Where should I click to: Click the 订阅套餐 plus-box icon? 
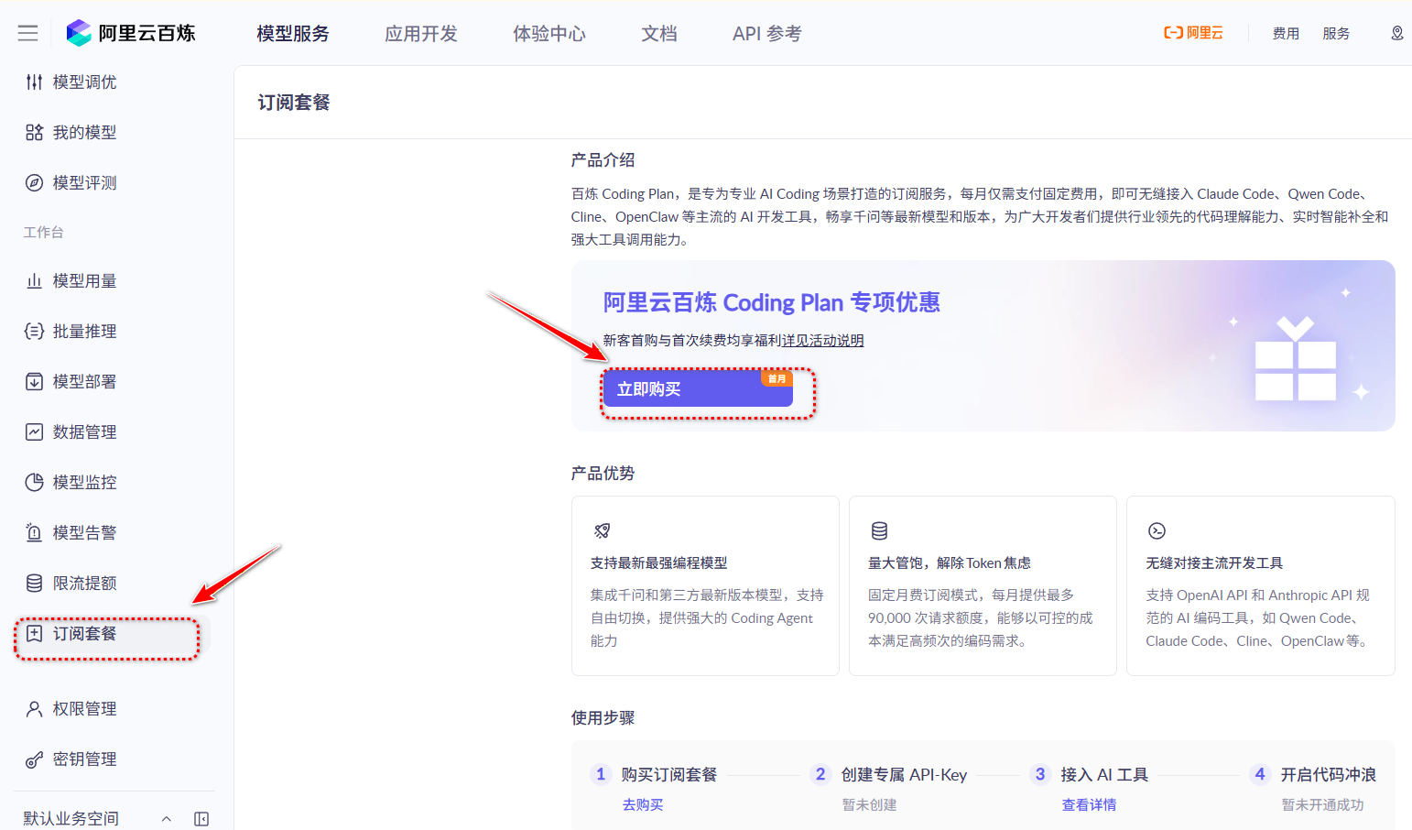tap(34, 634)
